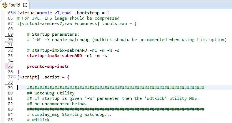232x123 pixels.
Task: Click the build file icon on tab
Action: [4, 5]
